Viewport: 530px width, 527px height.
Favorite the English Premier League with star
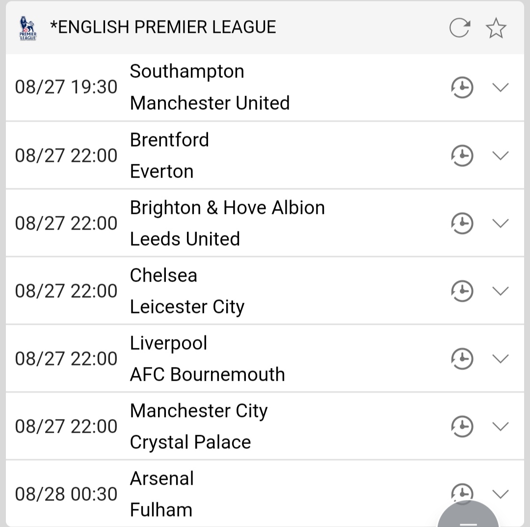tap(496, 28)
